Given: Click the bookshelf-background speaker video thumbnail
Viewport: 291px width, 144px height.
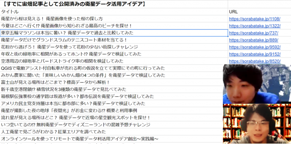Looking at the screenshot, I should [257, 124].
